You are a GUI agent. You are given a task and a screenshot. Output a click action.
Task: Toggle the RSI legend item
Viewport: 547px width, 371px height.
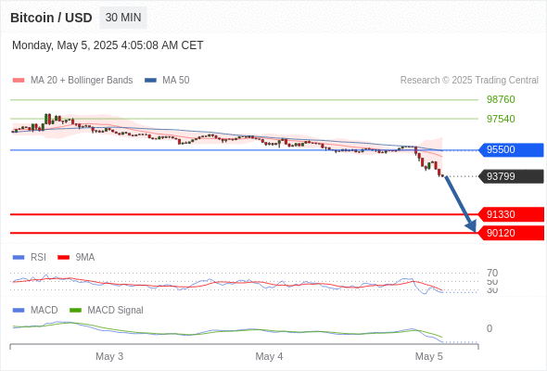pyautogui.click(x=30, y=257)
